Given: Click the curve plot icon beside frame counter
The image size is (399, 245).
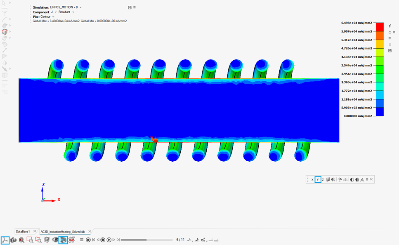Looking at the screenshot, I should 189,240.
